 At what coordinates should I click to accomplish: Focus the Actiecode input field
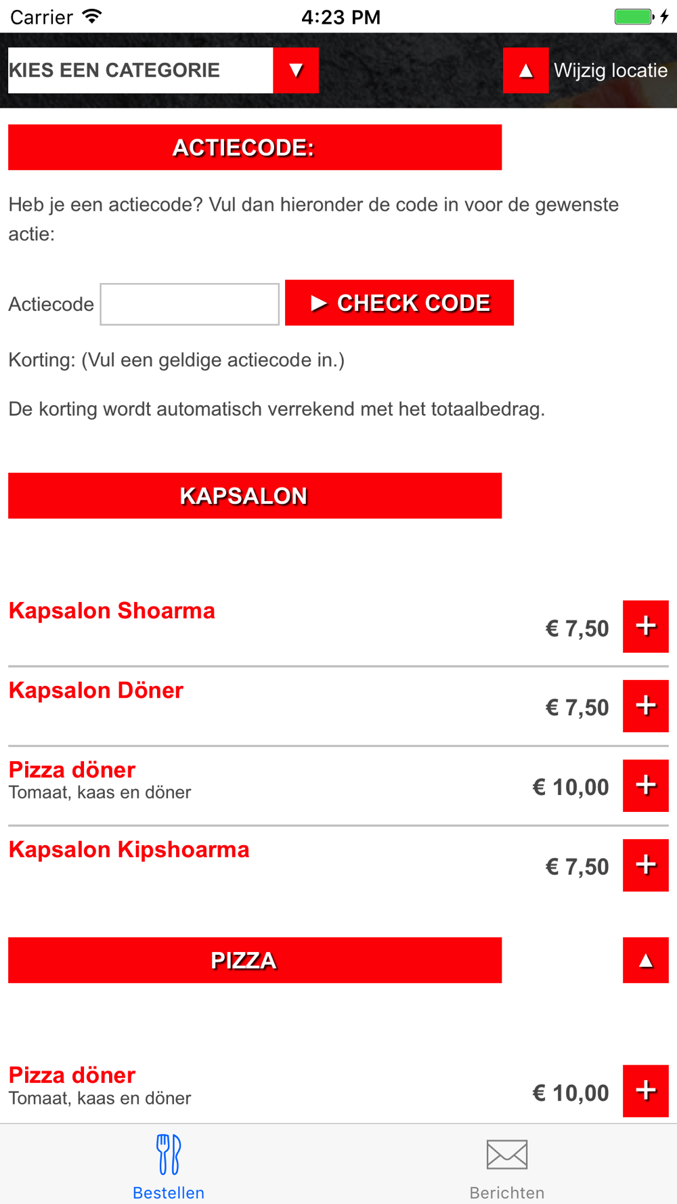pos(190,304)
